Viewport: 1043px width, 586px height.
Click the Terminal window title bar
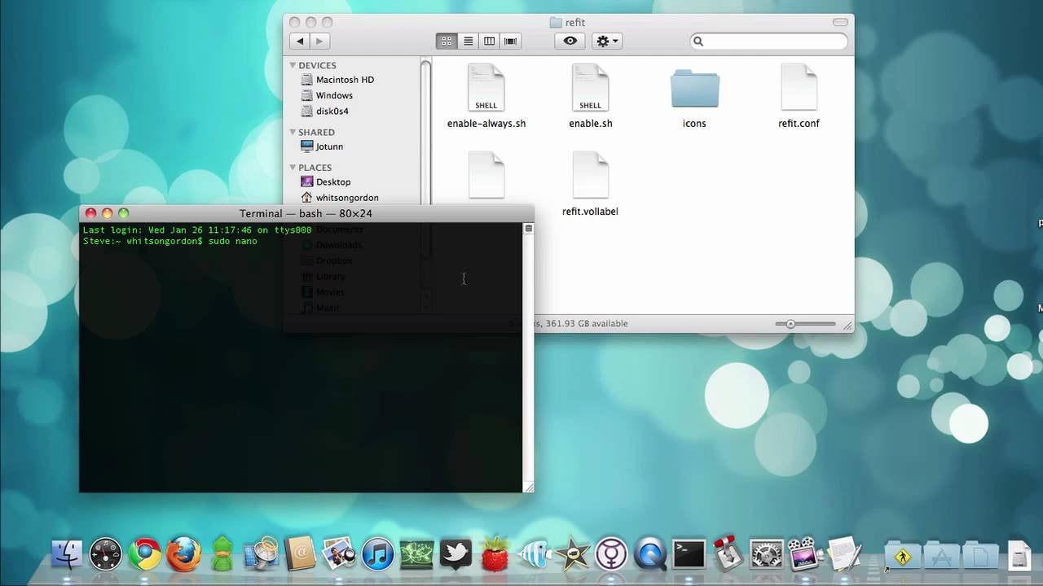[306, 213]
